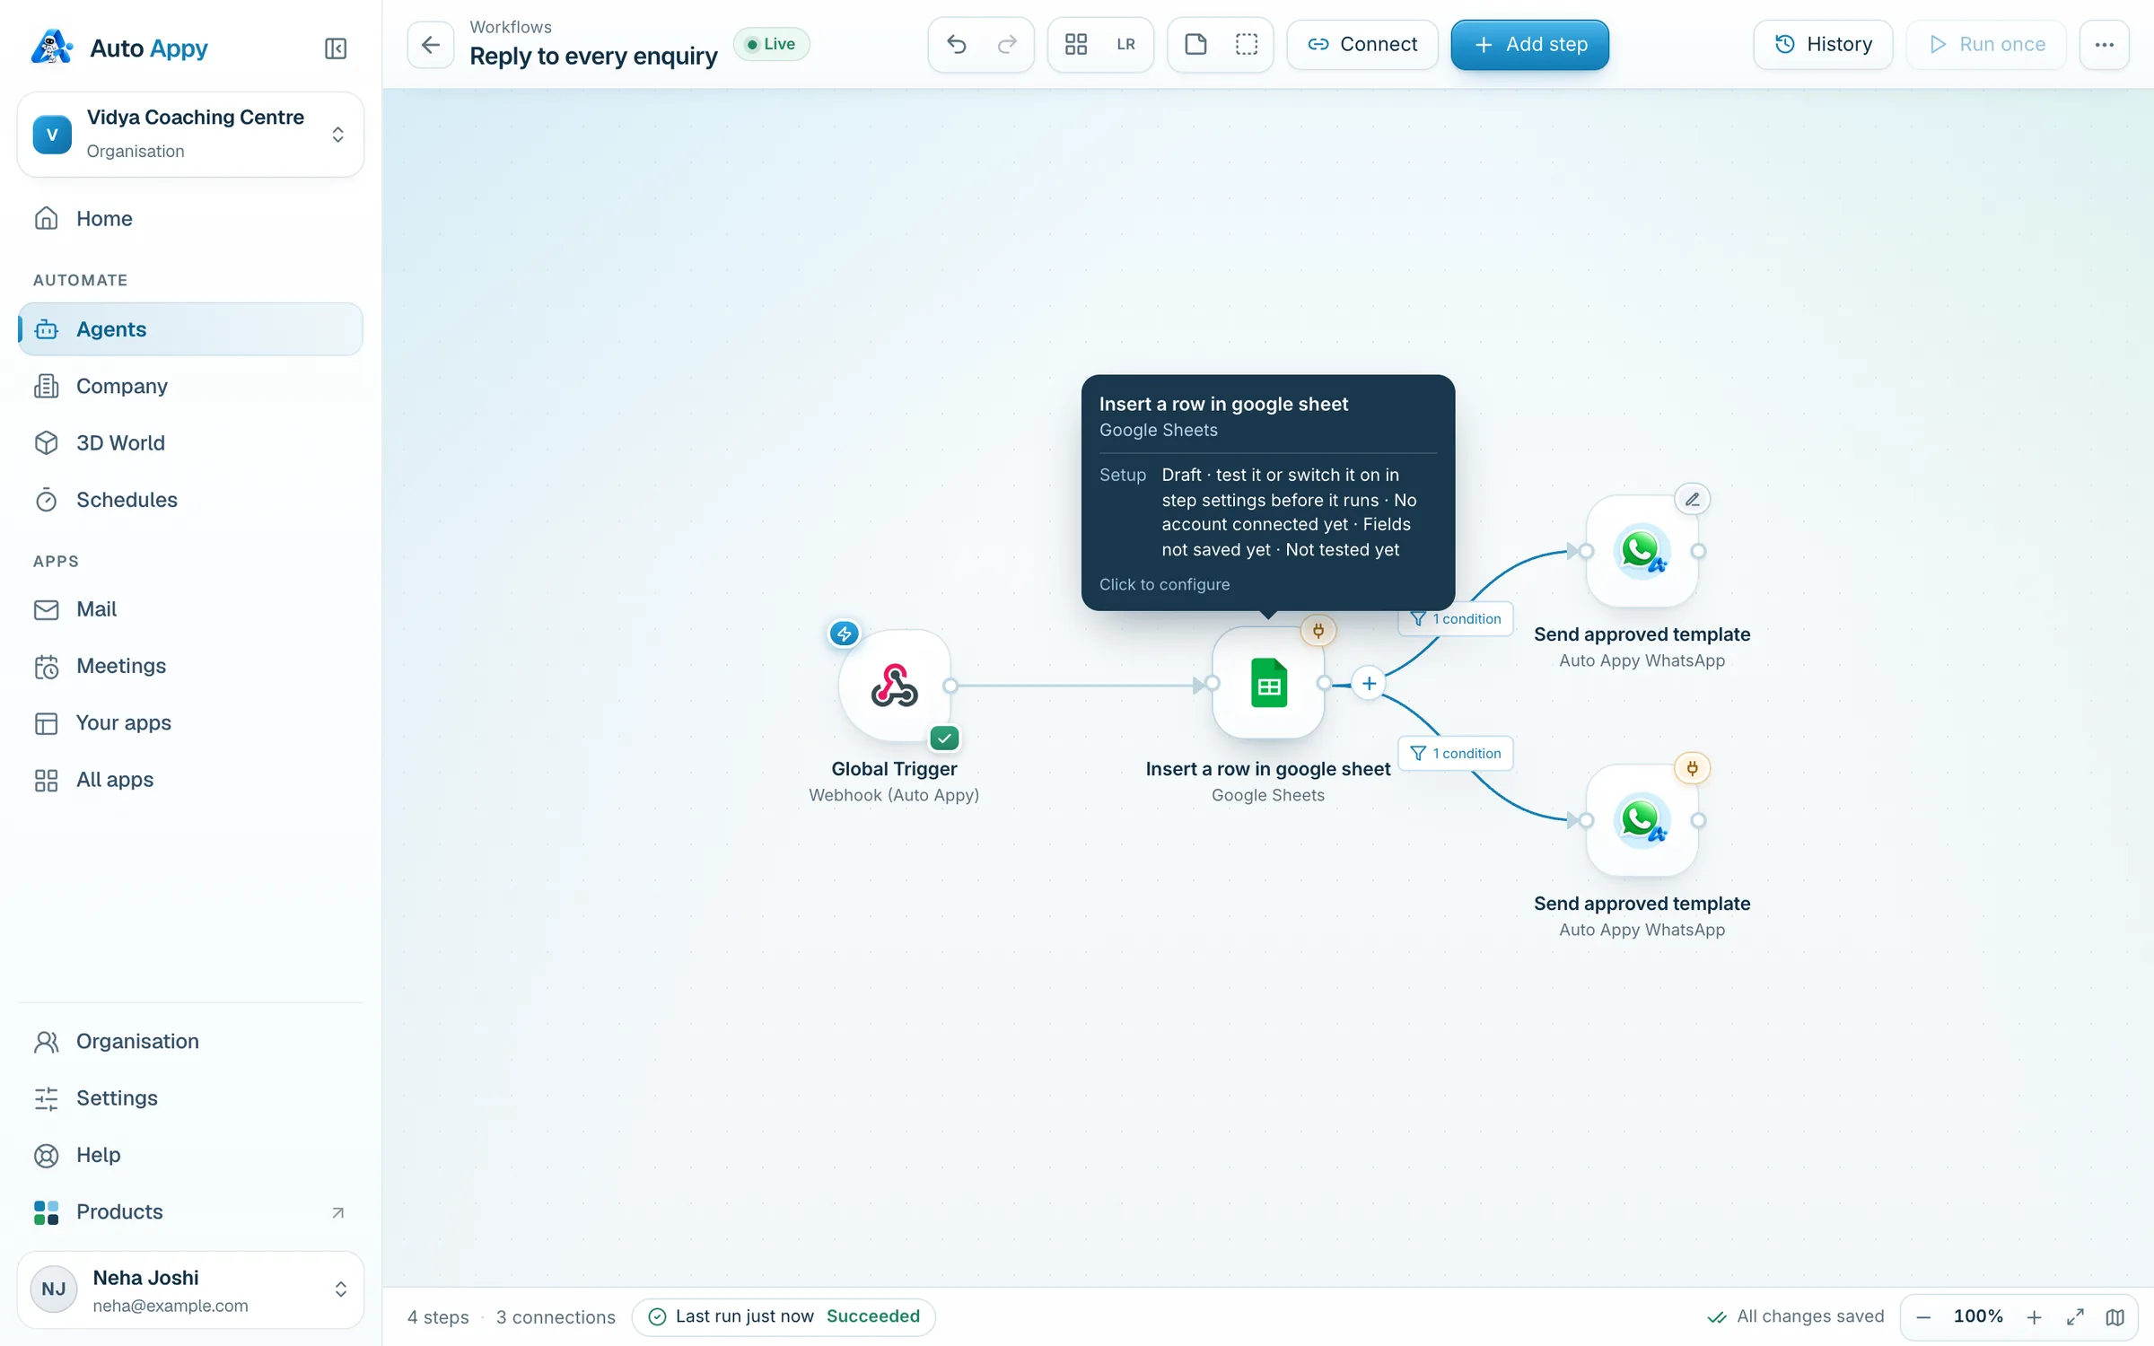Click the lightning trigger badge on webhook node
The image size is (2154, 1346).
pyautogui.click(x=844, y=634)
